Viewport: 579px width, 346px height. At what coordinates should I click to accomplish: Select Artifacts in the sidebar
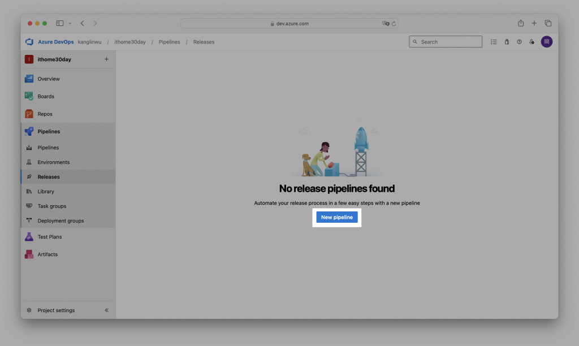click(47, 254)
